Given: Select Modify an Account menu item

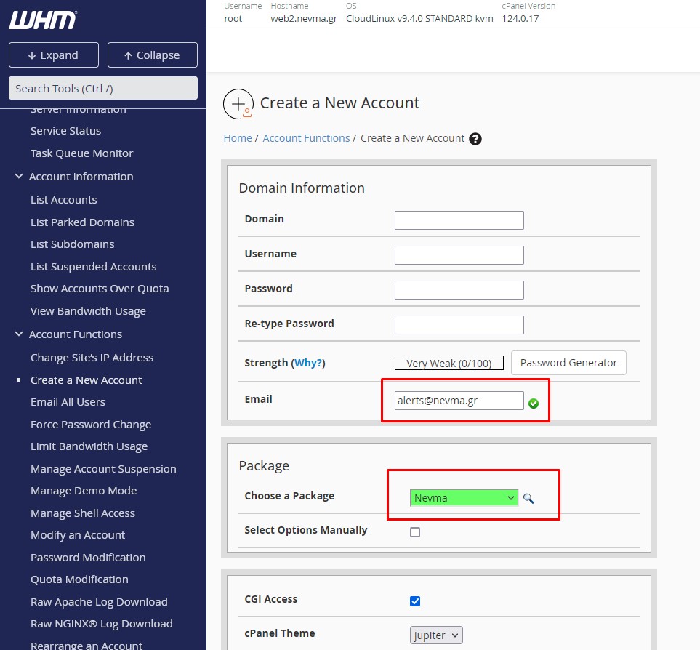Looking at the screenshot, I should (78, 535).
